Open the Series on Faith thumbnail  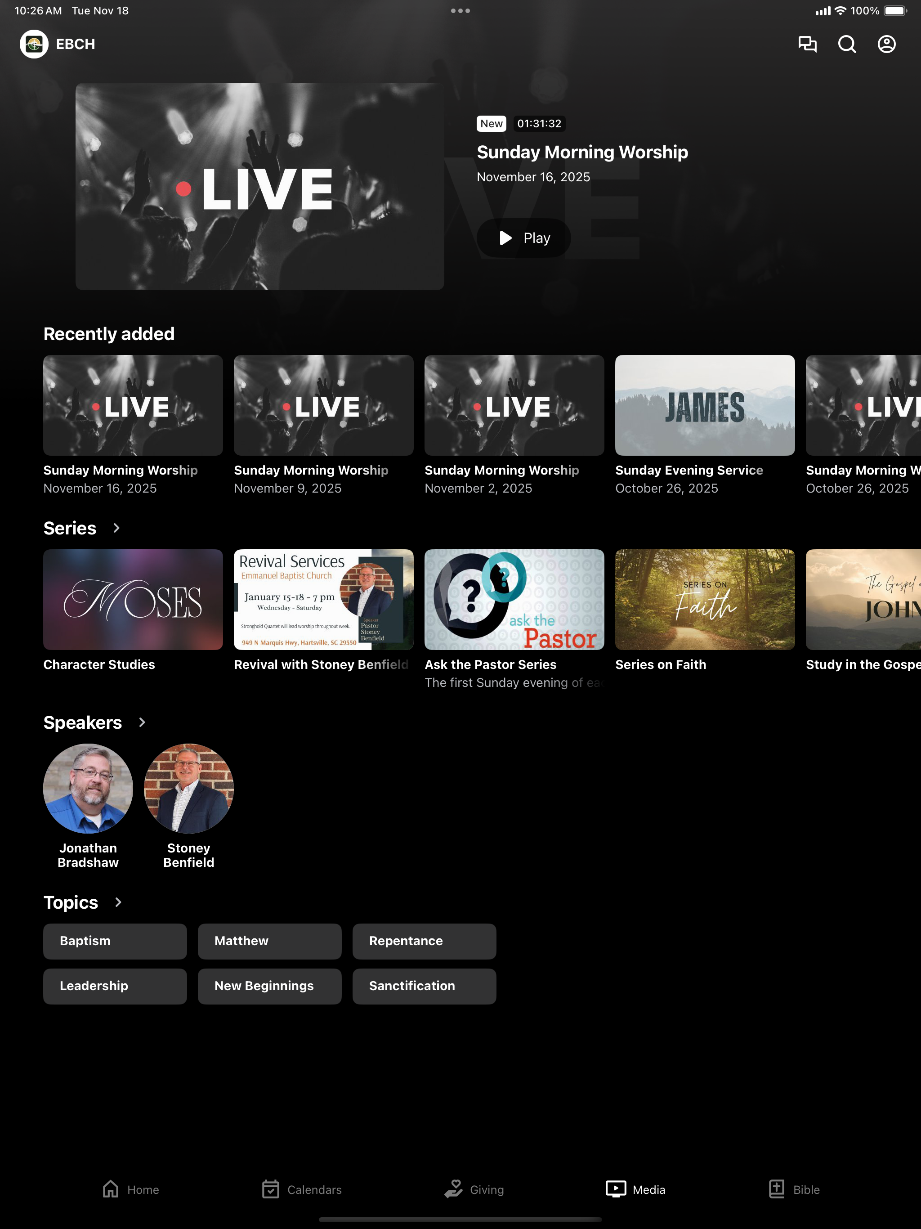[x=704, y=600]
